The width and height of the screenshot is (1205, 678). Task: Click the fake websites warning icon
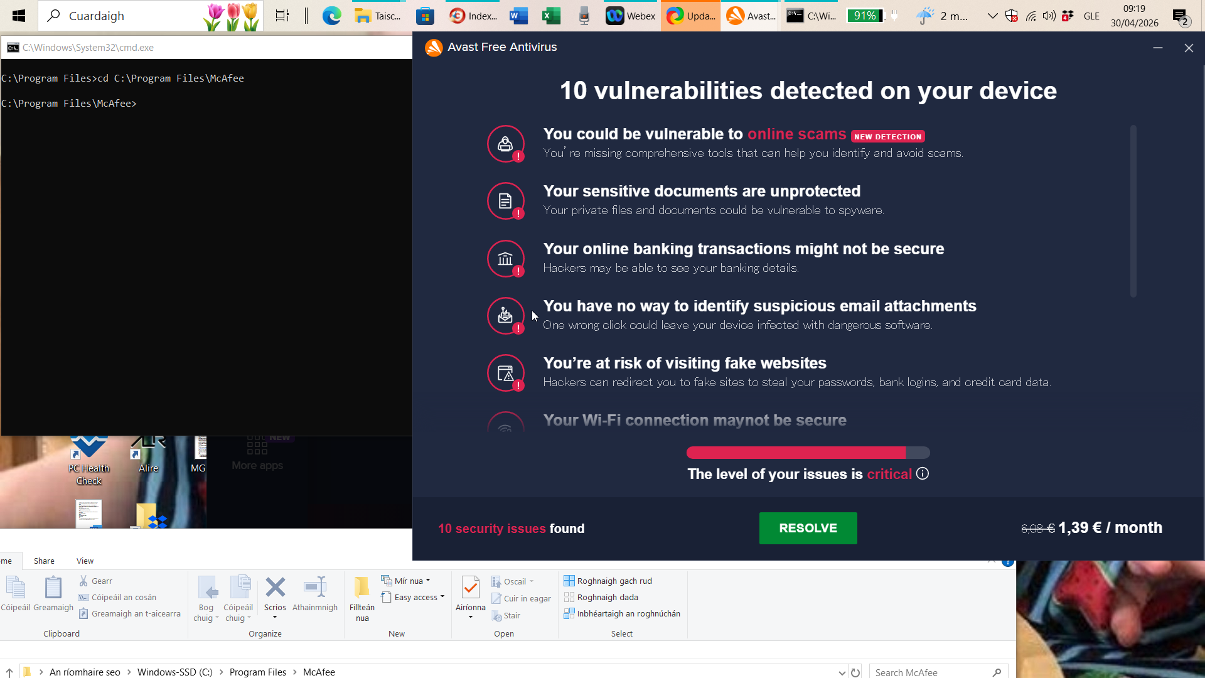pos(506,373)
